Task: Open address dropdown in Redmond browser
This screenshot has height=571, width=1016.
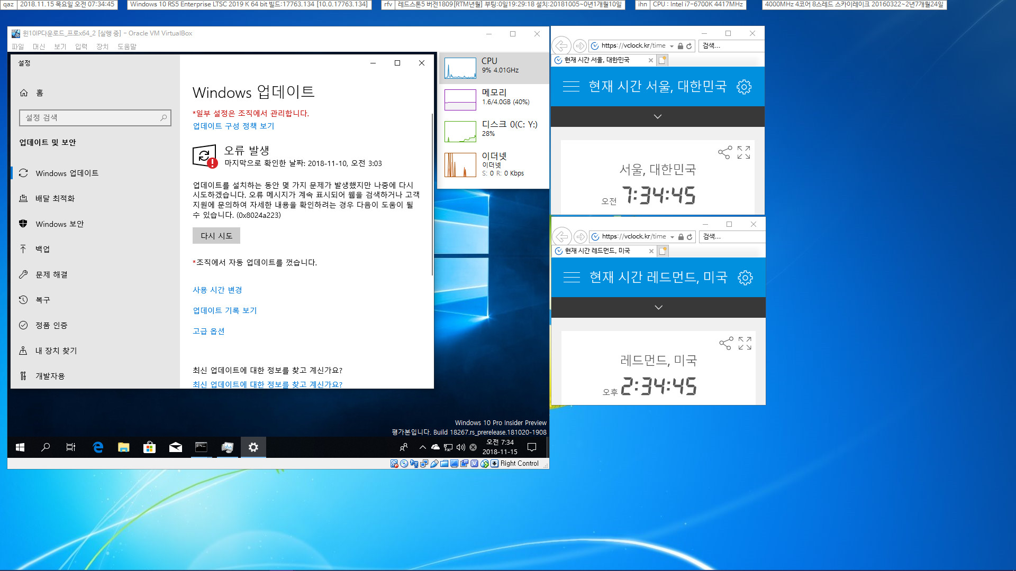Action: click(x=673, y=237)
